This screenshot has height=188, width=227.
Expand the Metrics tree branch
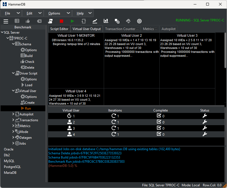pyautogui.click(x=13, y=126)
